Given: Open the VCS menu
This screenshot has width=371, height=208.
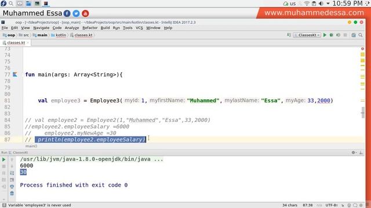Looking at the screenshot, I should pos(139,28).
